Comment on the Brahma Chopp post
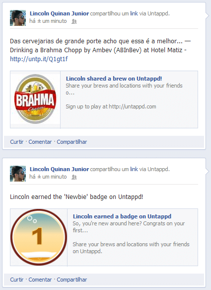 click(x=40, y=142)
